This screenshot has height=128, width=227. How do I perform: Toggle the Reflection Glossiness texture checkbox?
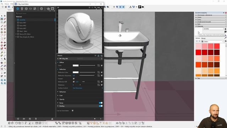point(102,75)
